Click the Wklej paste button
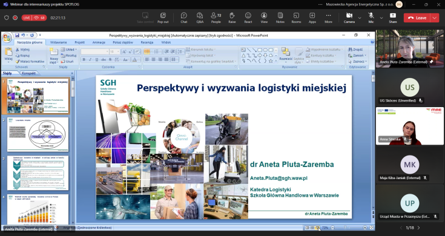 click(8, 55)
